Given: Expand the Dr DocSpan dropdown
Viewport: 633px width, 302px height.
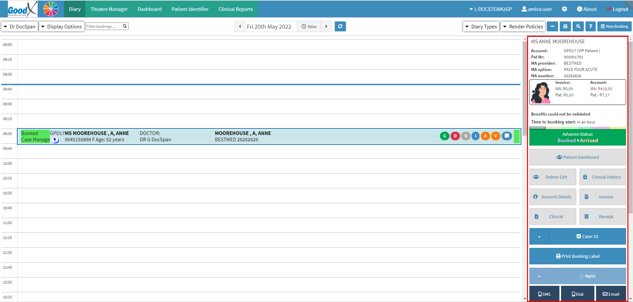Looking at the screenshot, I should point(19,26).
